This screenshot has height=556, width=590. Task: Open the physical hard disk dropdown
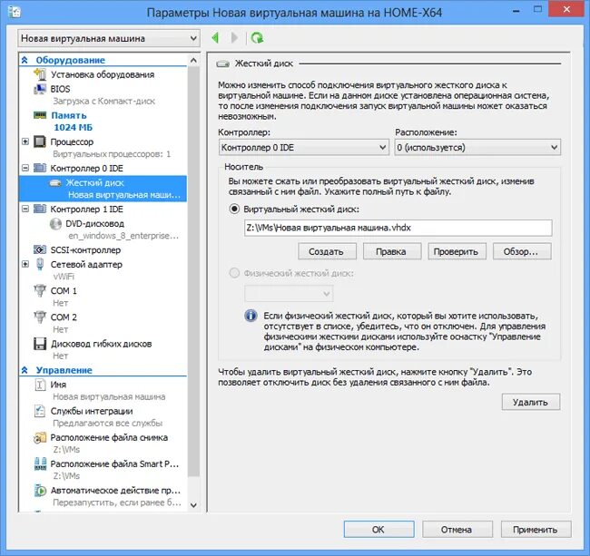pos(289,294)
